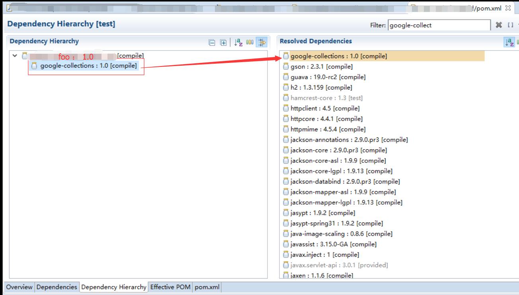The height and width of the screenshot is (295, 519).
Task: Open the Dependencies tab
Action: point(57,287)
